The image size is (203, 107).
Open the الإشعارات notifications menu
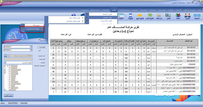point(105,10)
